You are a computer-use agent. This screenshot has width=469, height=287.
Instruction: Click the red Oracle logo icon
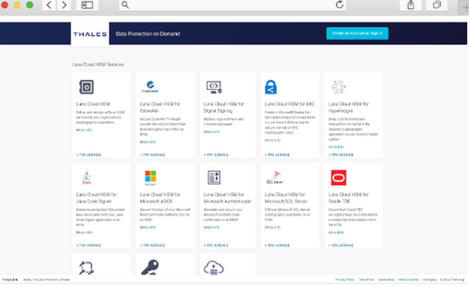[339, 178]
